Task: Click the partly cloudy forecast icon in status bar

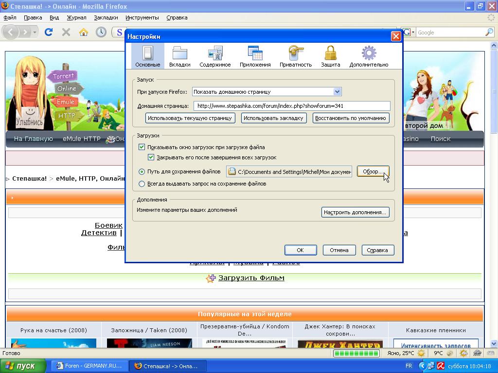Action: [463, 353]
